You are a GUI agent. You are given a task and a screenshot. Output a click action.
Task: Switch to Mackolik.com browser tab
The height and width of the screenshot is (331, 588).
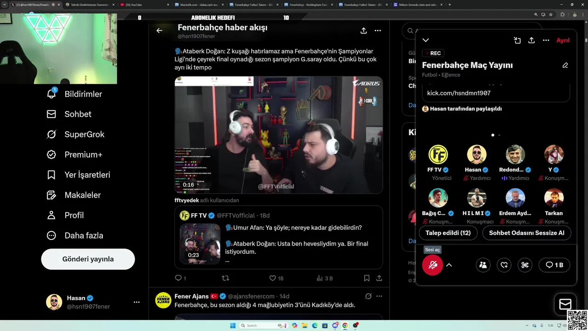199,5
